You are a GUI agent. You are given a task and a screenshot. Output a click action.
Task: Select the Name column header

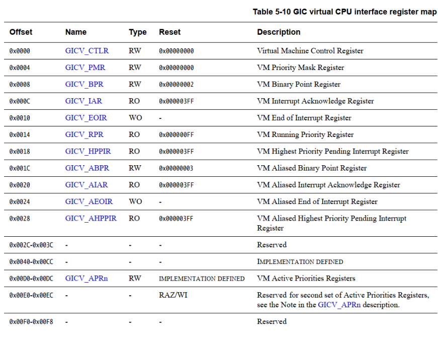(76, 32)
